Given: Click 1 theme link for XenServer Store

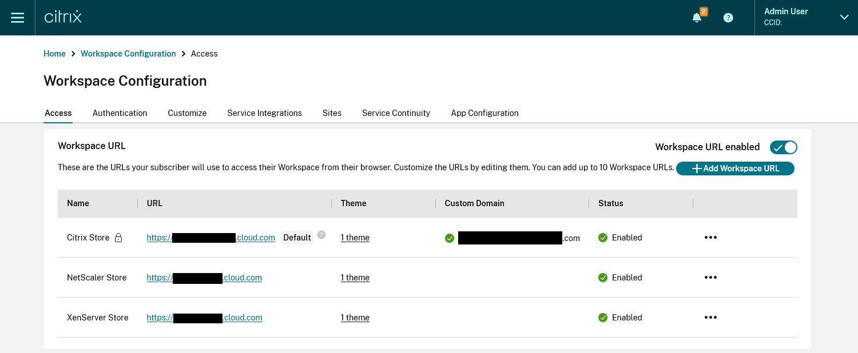Looking at the screenshot, I should pyautogui.click(x=355, y=318).
